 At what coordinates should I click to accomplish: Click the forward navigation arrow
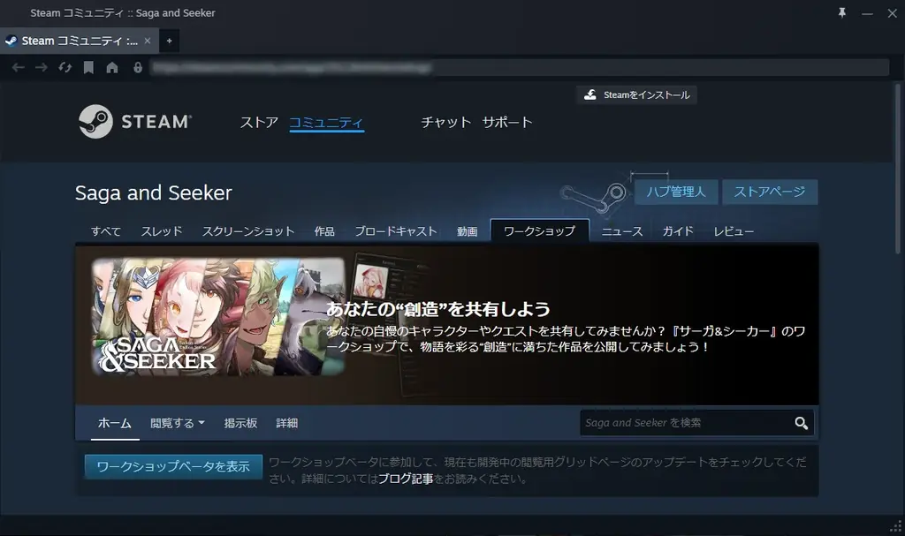click(x=41, y=67)
